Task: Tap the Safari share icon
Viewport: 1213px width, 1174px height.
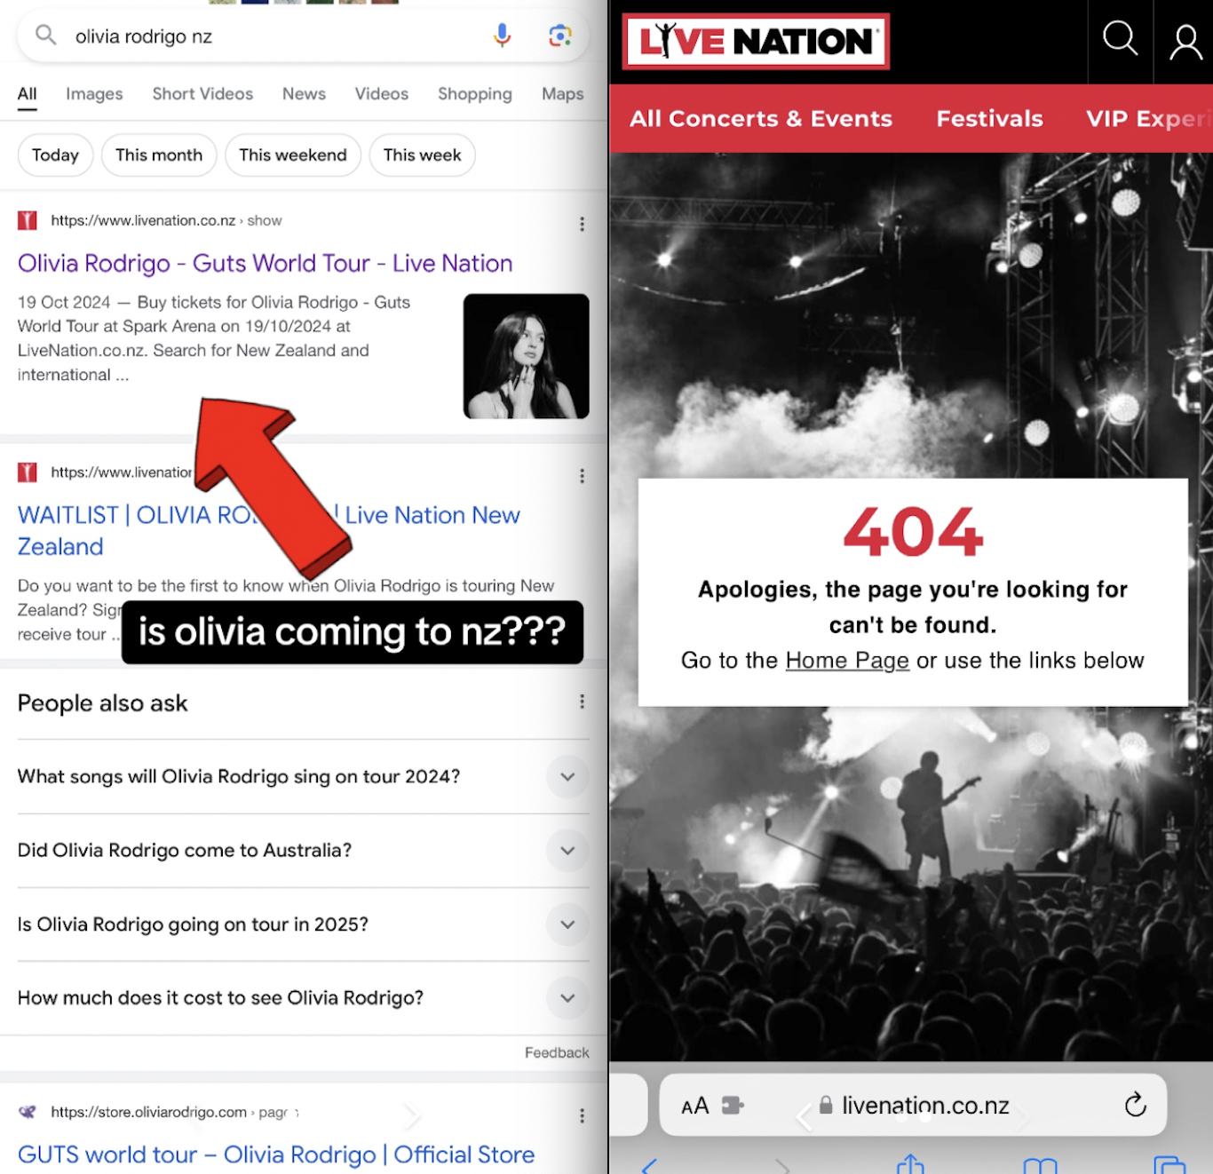Action: click(x=910, y=1164)
